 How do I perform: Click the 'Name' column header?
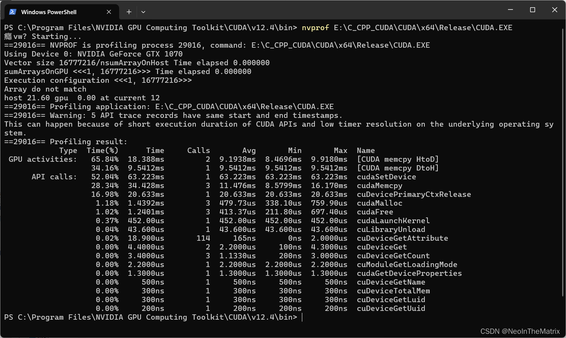click(x=366, y=150)
